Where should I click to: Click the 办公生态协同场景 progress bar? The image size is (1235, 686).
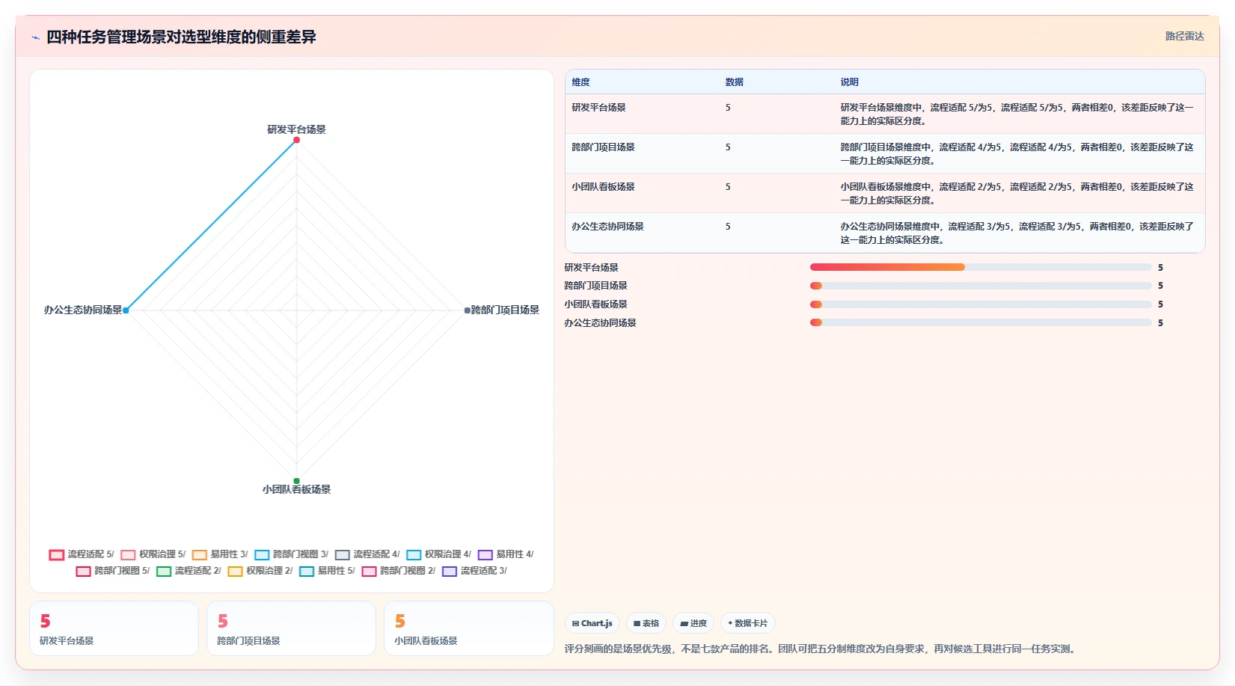tap(981, 322)
